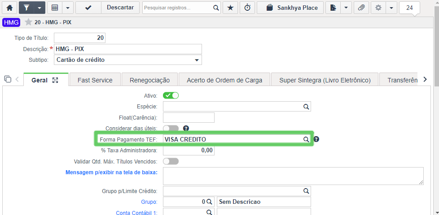Open the Super Sintegra (Livro Eletrônico) tab
The width and height of the screenshot is (439, 215).
pyautogui.click(x=325, y=80)
